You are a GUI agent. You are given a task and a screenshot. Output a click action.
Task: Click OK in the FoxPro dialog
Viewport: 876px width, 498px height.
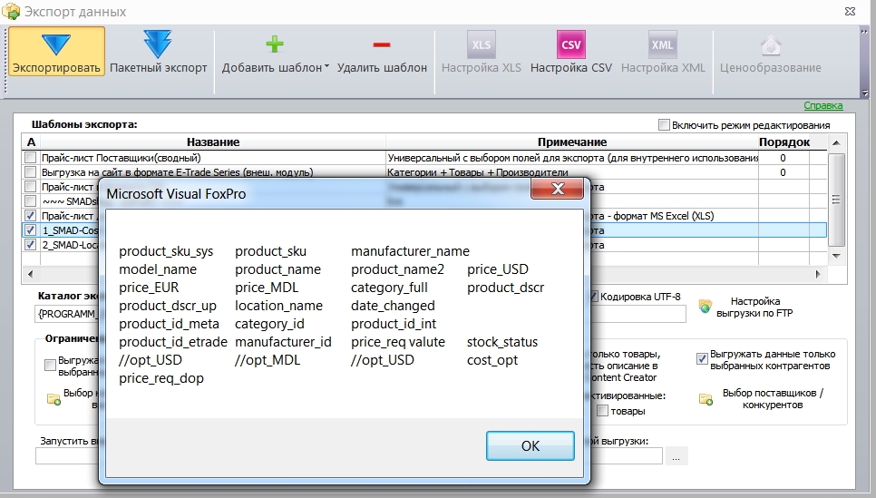pos(530,445)
